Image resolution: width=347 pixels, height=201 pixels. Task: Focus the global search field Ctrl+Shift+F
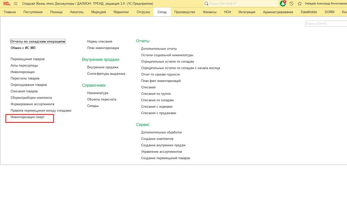pyautogui.click(x=242, y=4)
